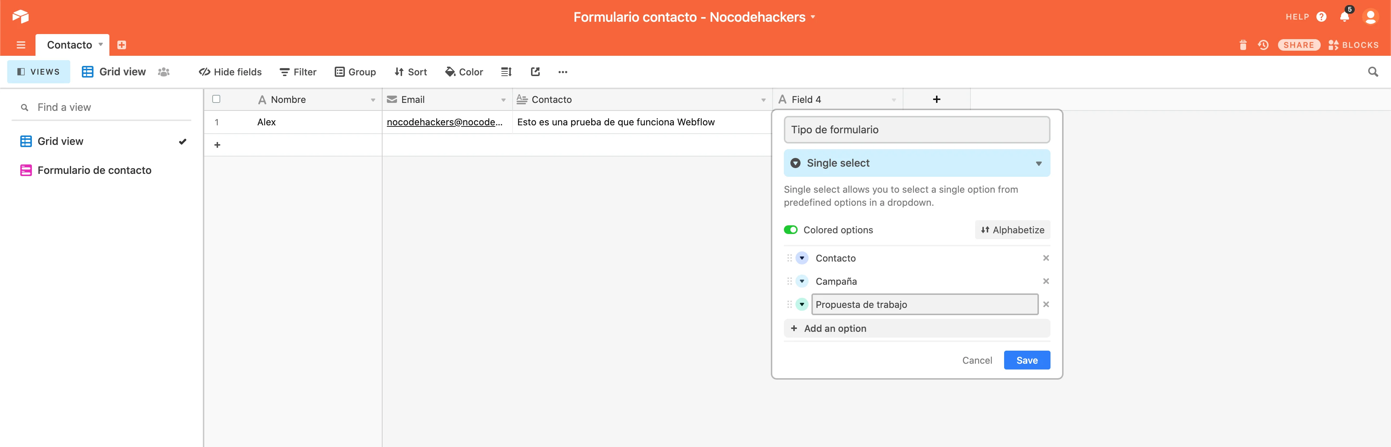1391x447 pixels.
Task: Check the select-all rows checkbox
Action: click(x=217, y=99)
